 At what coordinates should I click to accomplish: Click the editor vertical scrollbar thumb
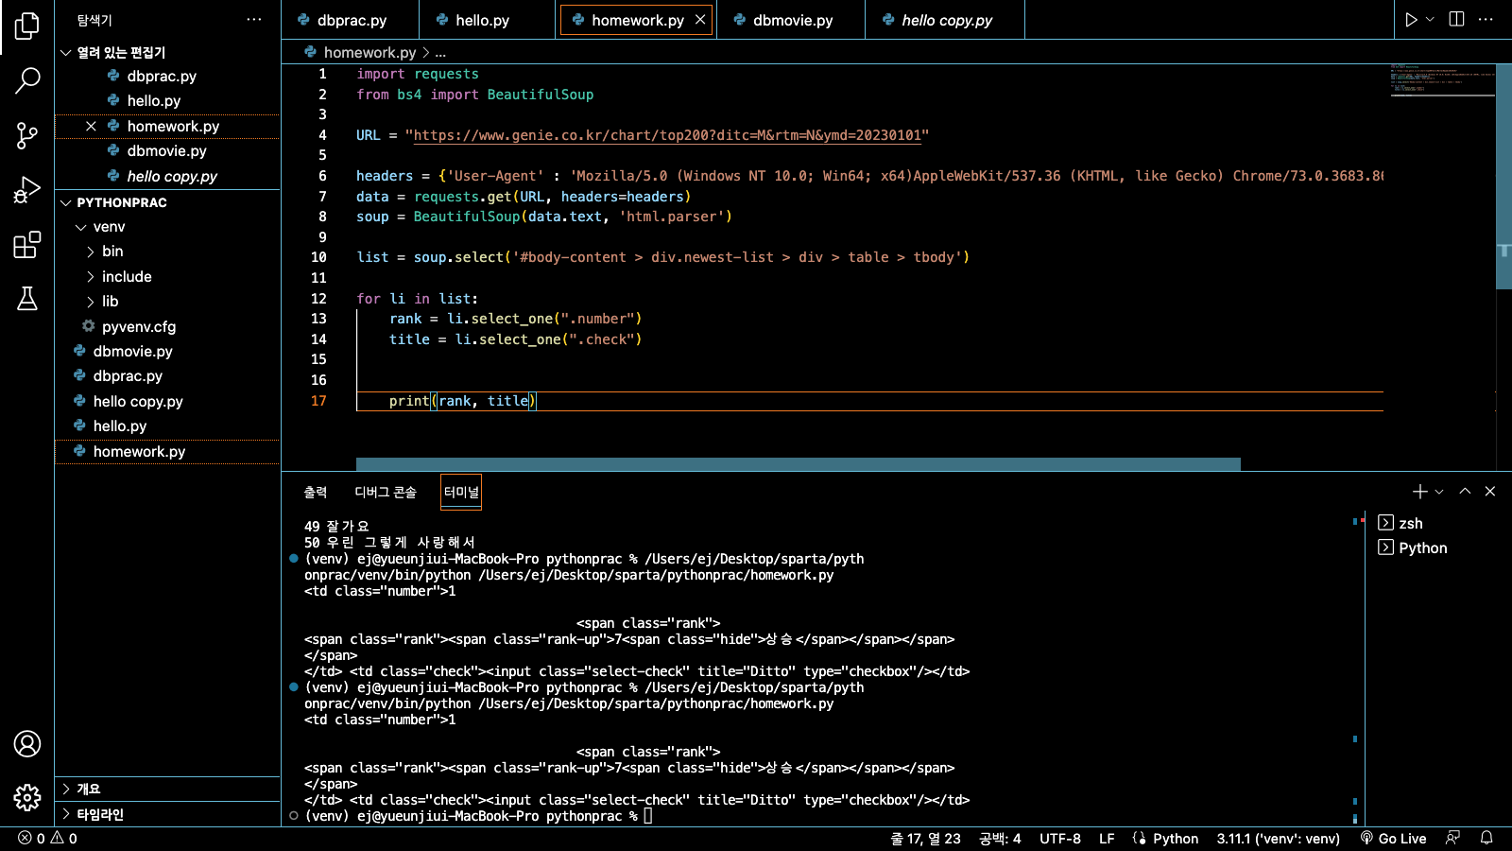click(1503, 176)
